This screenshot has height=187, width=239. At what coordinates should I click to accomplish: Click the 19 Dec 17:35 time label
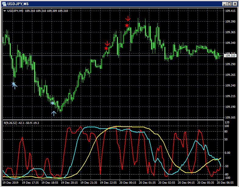(30, 182)
